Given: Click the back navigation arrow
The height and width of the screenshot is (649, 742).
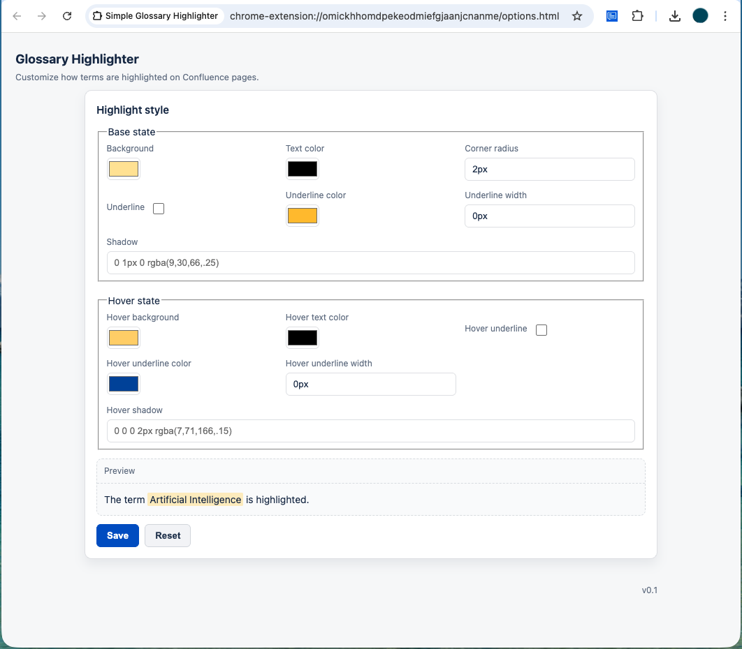Looking at the screenshot, I should 17,15.
